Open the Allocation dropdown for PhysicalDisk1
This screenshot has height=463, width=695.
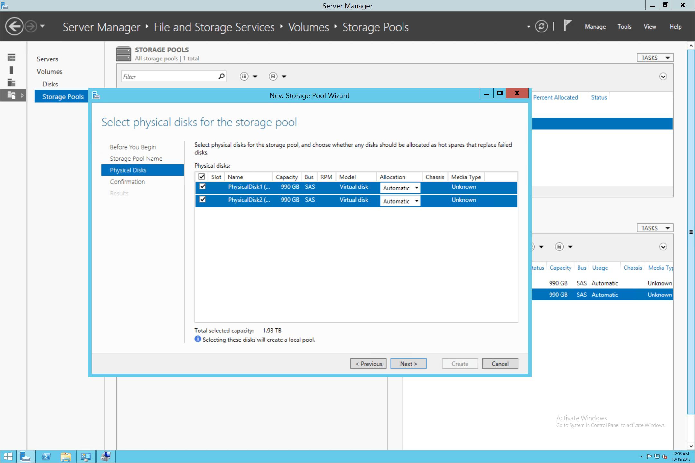tap(416, 188)
